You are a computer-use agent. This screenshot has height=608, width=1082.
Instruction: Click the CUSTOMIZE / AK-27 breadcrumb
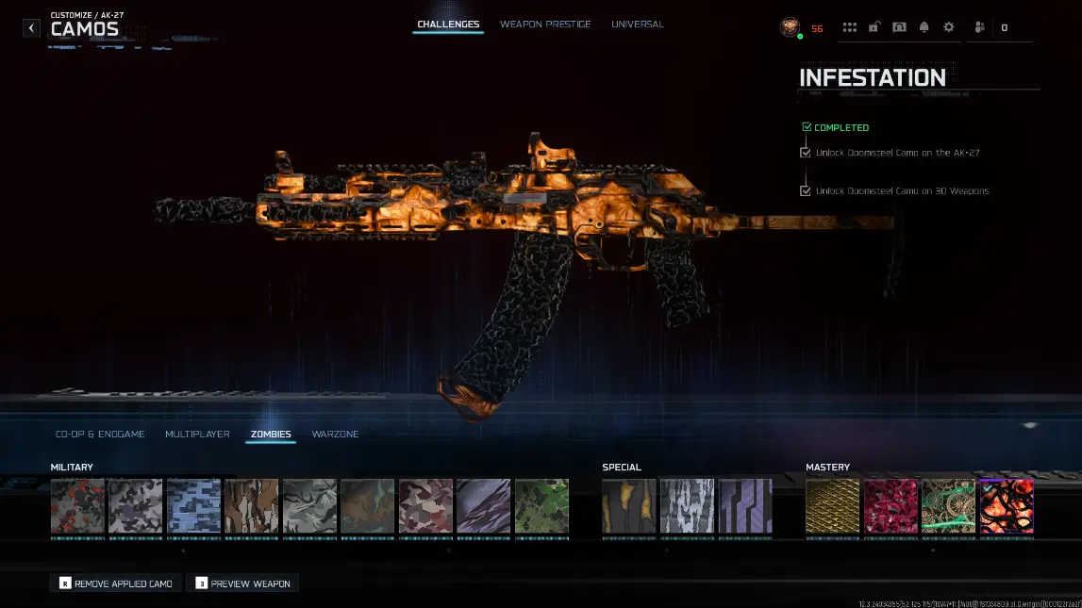87,14
